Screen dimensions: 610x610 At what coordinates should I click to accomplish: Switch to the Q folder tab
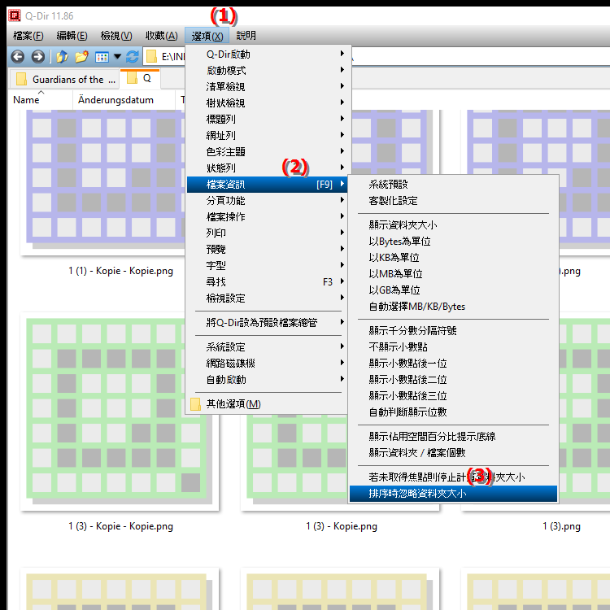tap(140, 79)
